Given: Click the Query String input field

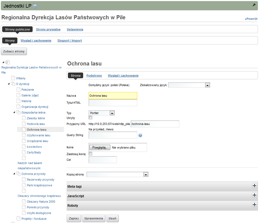Looking at the screenshot, I should coord(113,135).
